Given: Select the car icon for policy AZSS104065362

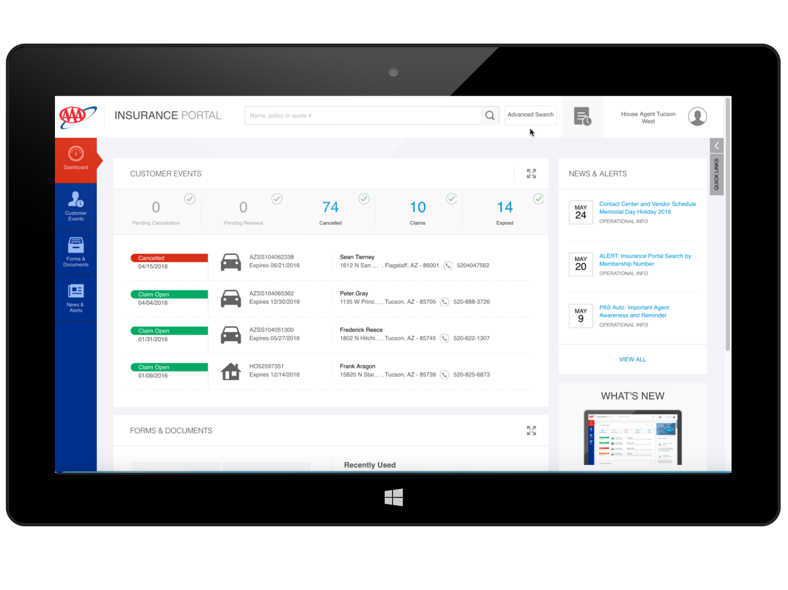Looking at the screenshot, I should tap(231, 298).
